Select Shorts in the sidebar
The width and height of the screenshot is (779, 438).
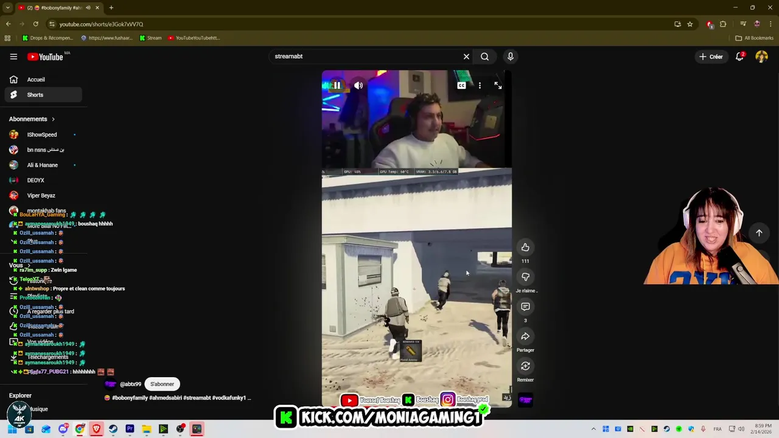click(x=43, y=95)
